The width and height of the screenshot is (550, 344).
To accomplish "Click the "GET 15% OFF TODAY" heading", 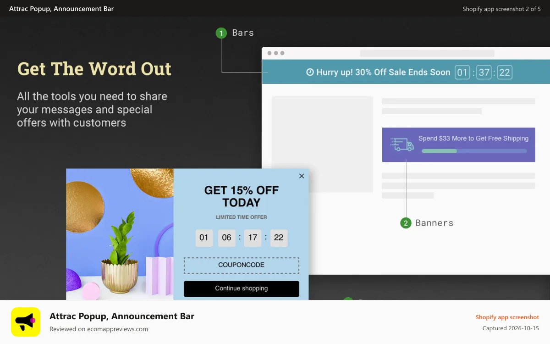I will (x=242, y=196).
